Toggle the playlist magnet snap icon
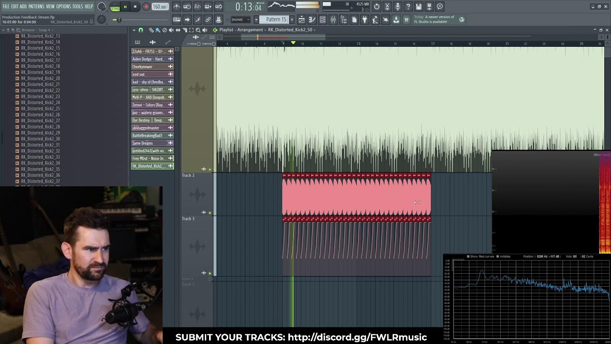The width and height of the screenshot is (611, 344). click(140, 30)
